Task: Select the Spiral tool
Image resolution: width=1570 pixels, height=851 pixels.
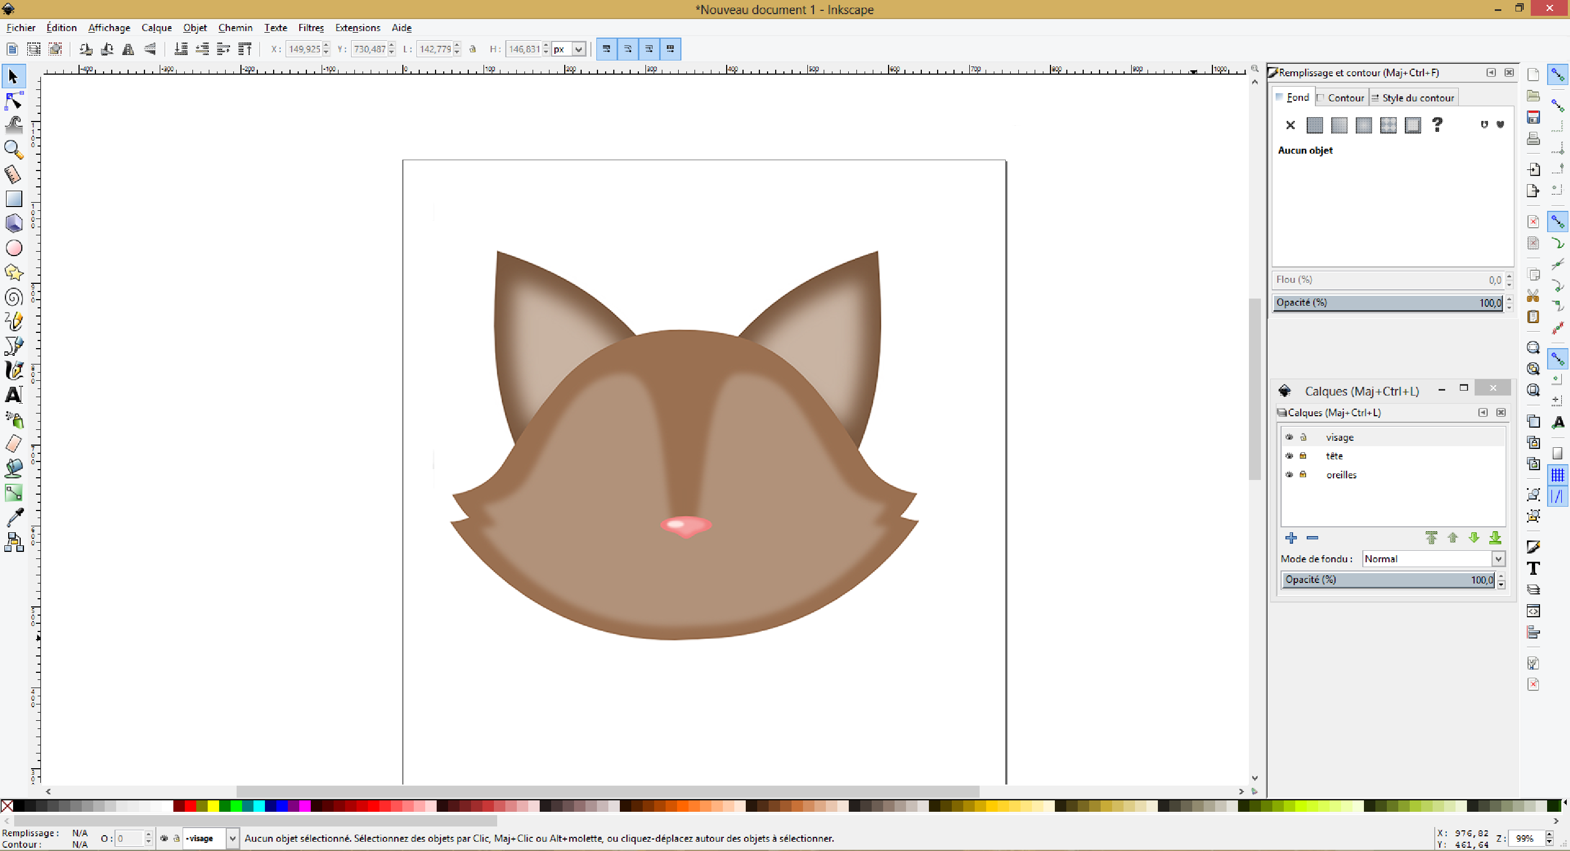Action: pos(14,297)
